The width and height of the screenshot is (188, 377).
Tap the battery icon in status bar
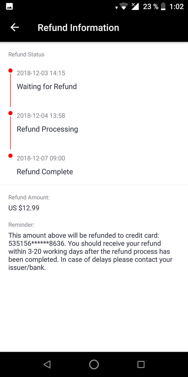click(x=164, y=6)
